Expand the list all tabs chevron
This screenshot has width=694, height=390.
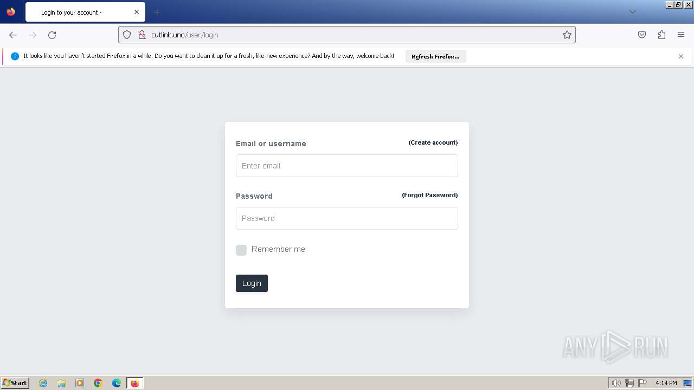pyautogui.click(x=632, y=12)
